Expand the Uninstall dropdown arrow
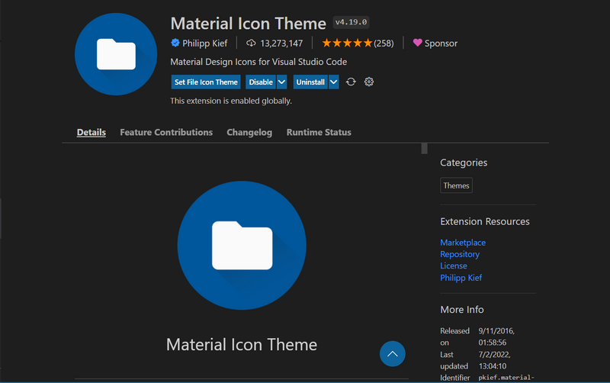The height and width of the screenshot is (383, 610). (x=334, y=82)
